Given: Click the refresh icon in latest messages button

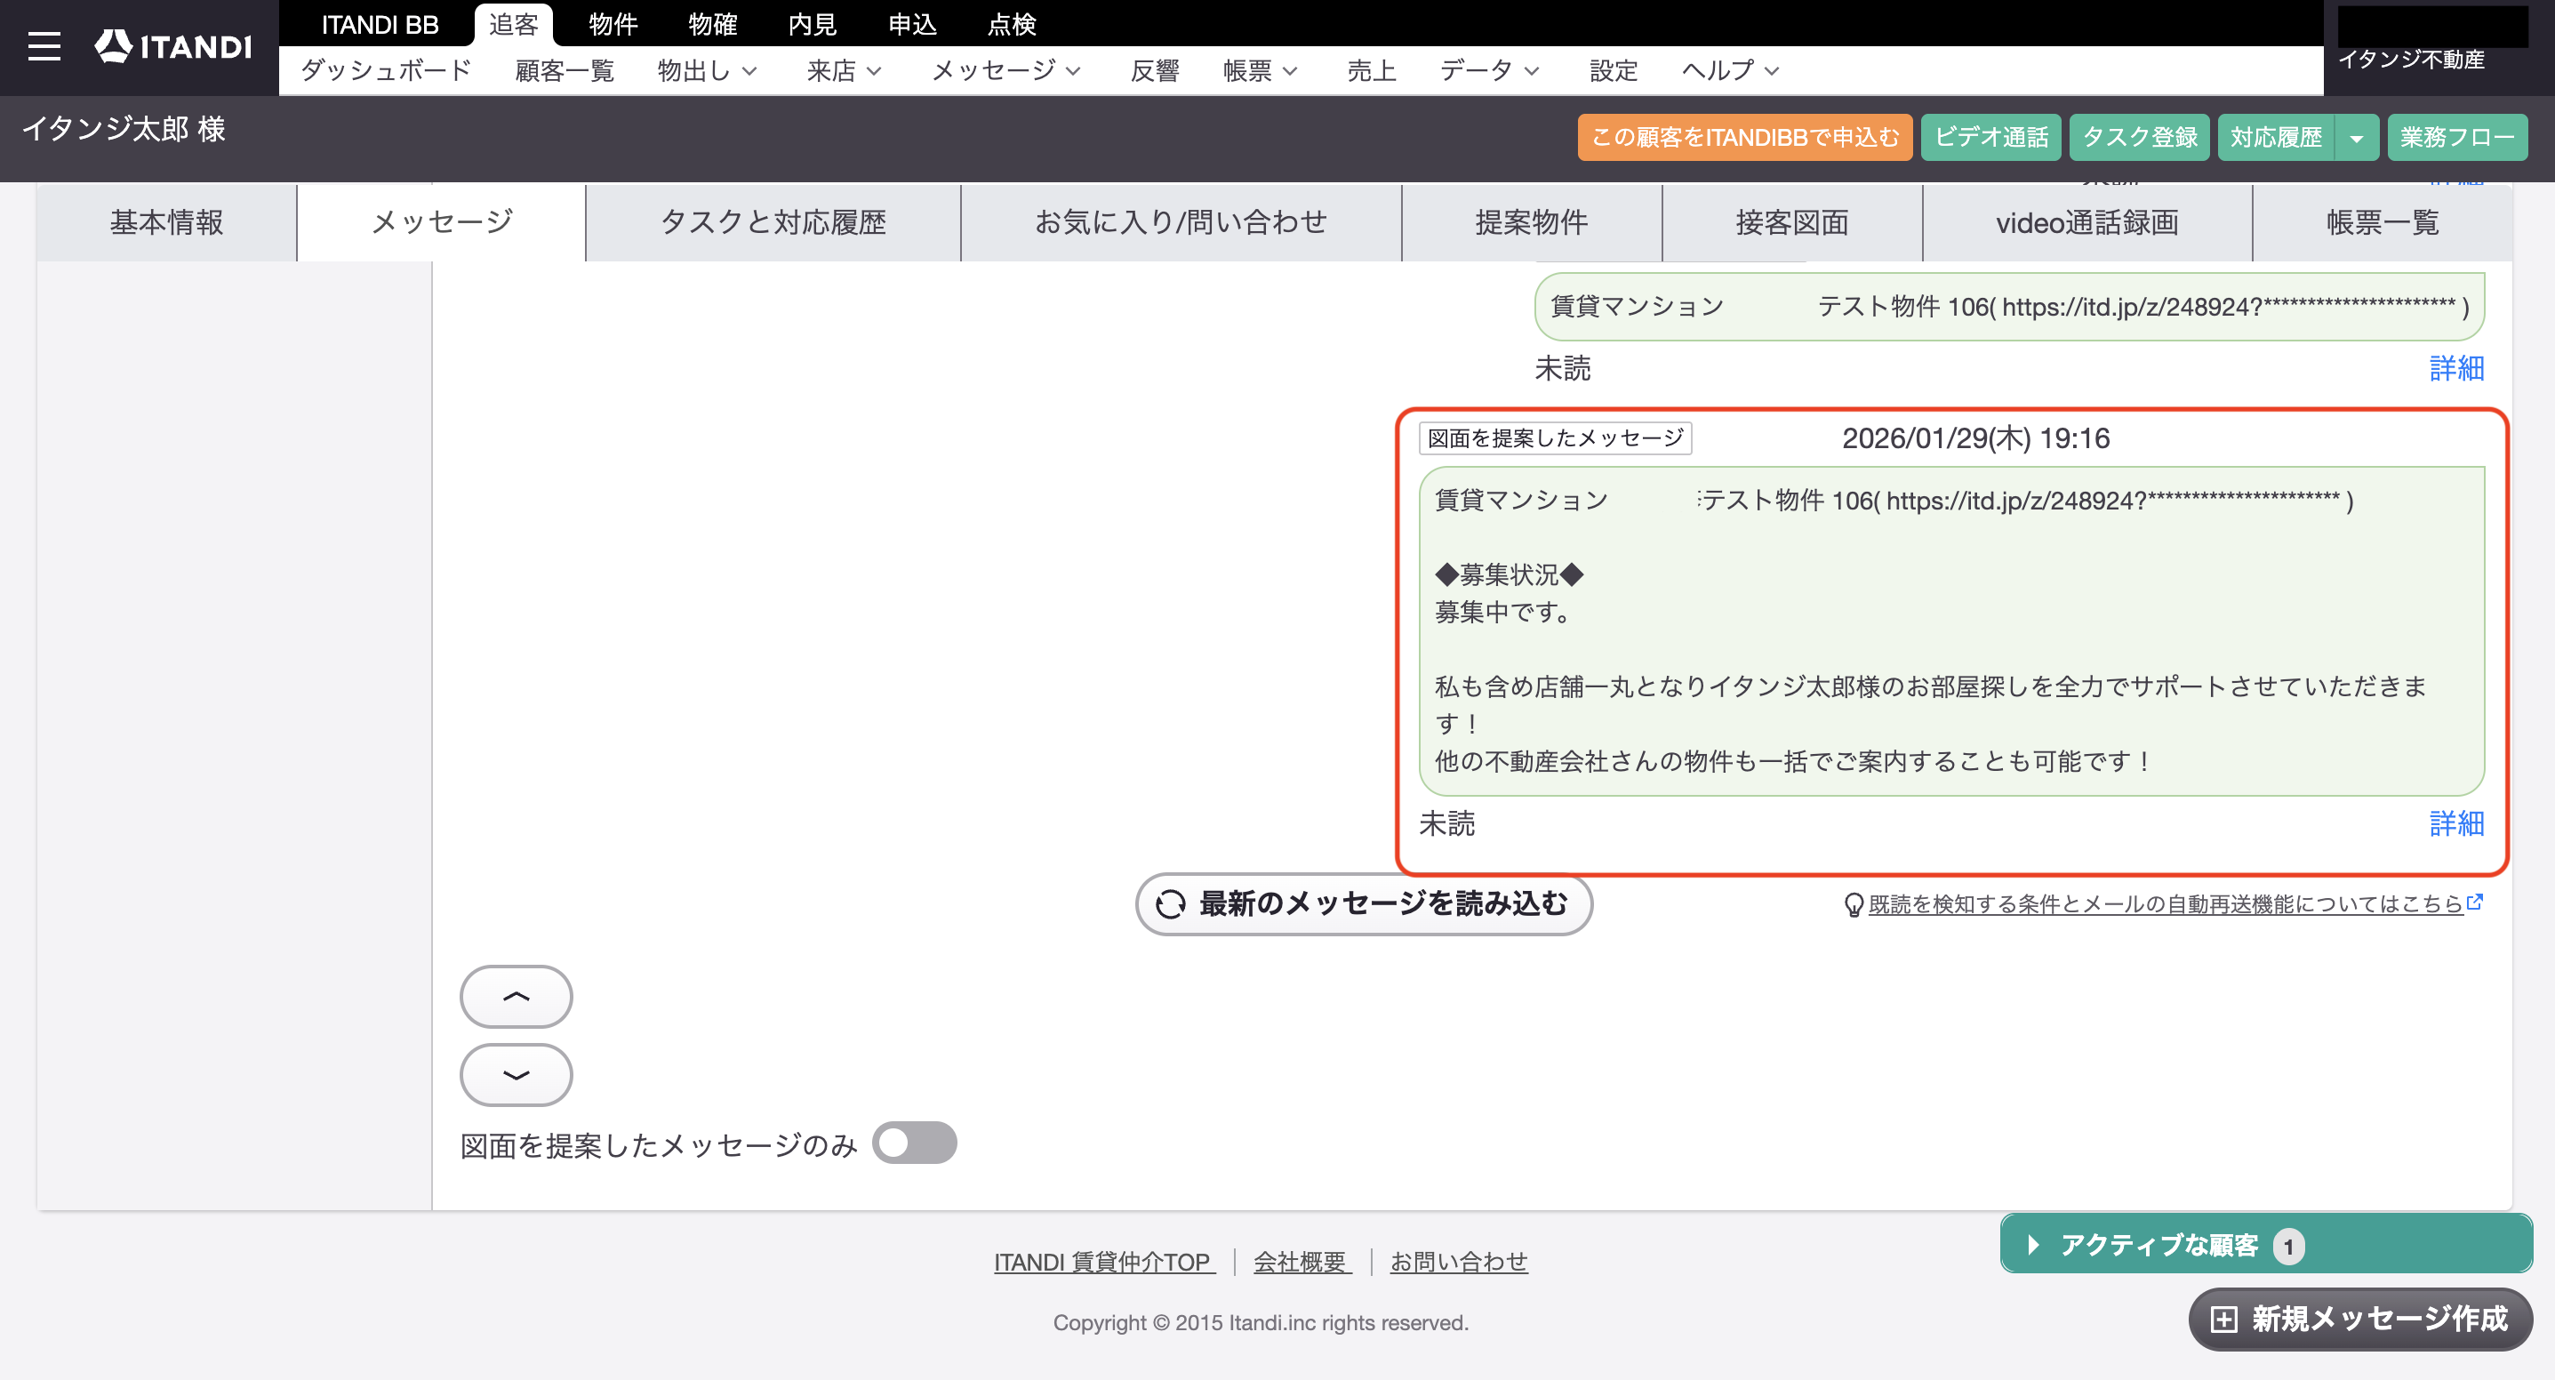Looking at the screenshot, I should click(1171, 903).
